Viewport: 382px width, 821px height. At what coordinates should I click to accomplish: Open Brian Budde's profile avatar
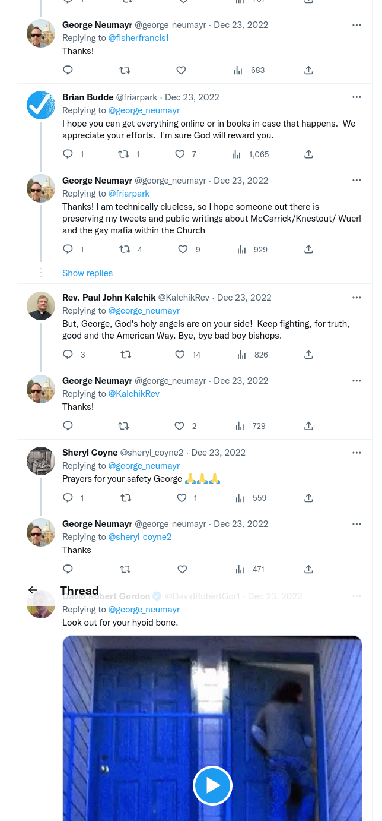(41, 105)
